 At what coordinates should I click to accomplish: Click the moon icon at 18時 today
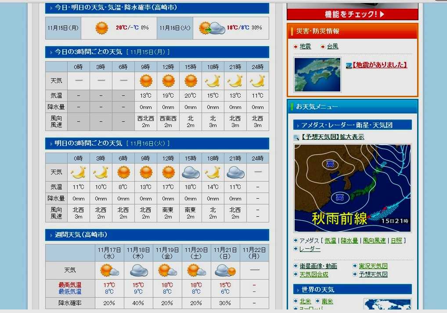pos(213,81)
